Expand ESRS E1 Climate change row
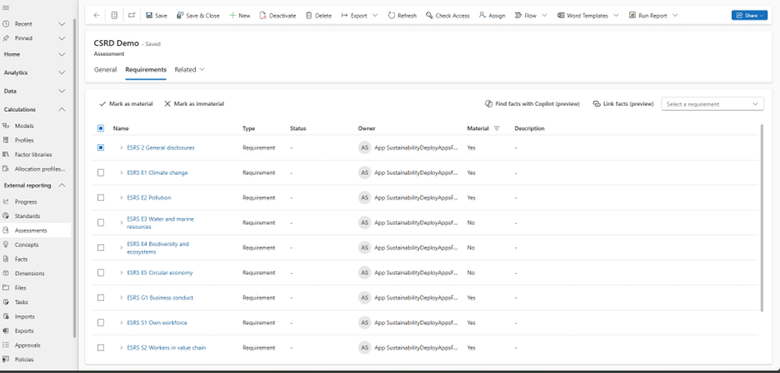 [x=122, y=172]
